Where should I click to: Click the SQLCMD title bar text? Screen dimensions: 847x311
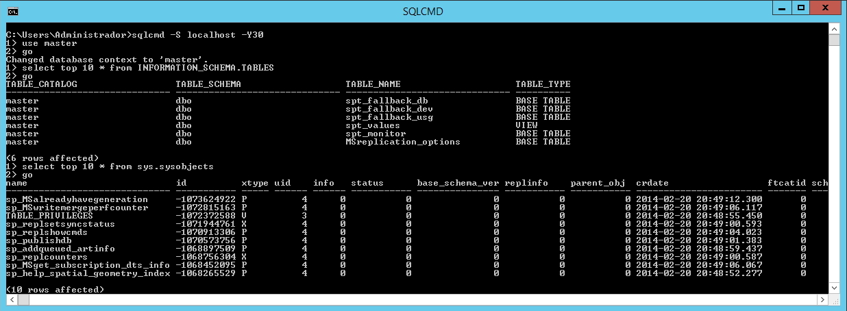point(423,11)
